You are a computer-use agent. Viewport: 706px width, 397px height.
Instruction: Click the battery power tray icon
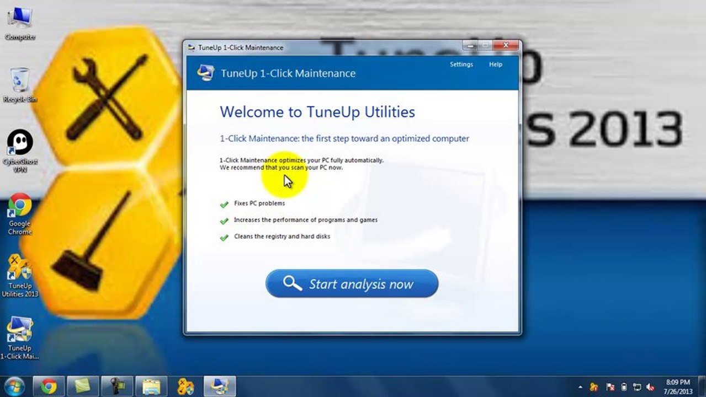(624, 387)
